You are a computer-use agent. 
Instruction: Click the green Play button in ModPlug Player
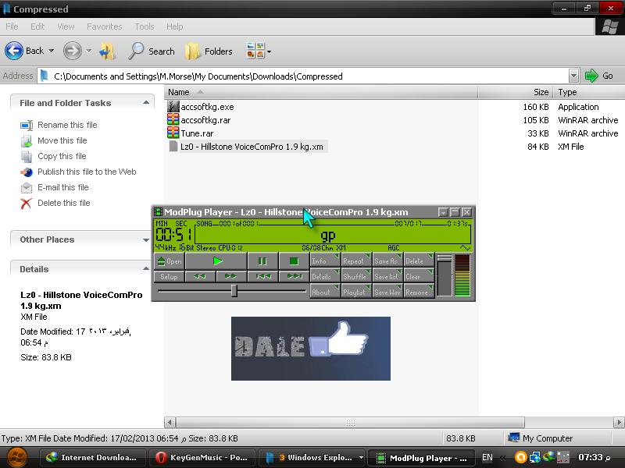coord(216,261)
